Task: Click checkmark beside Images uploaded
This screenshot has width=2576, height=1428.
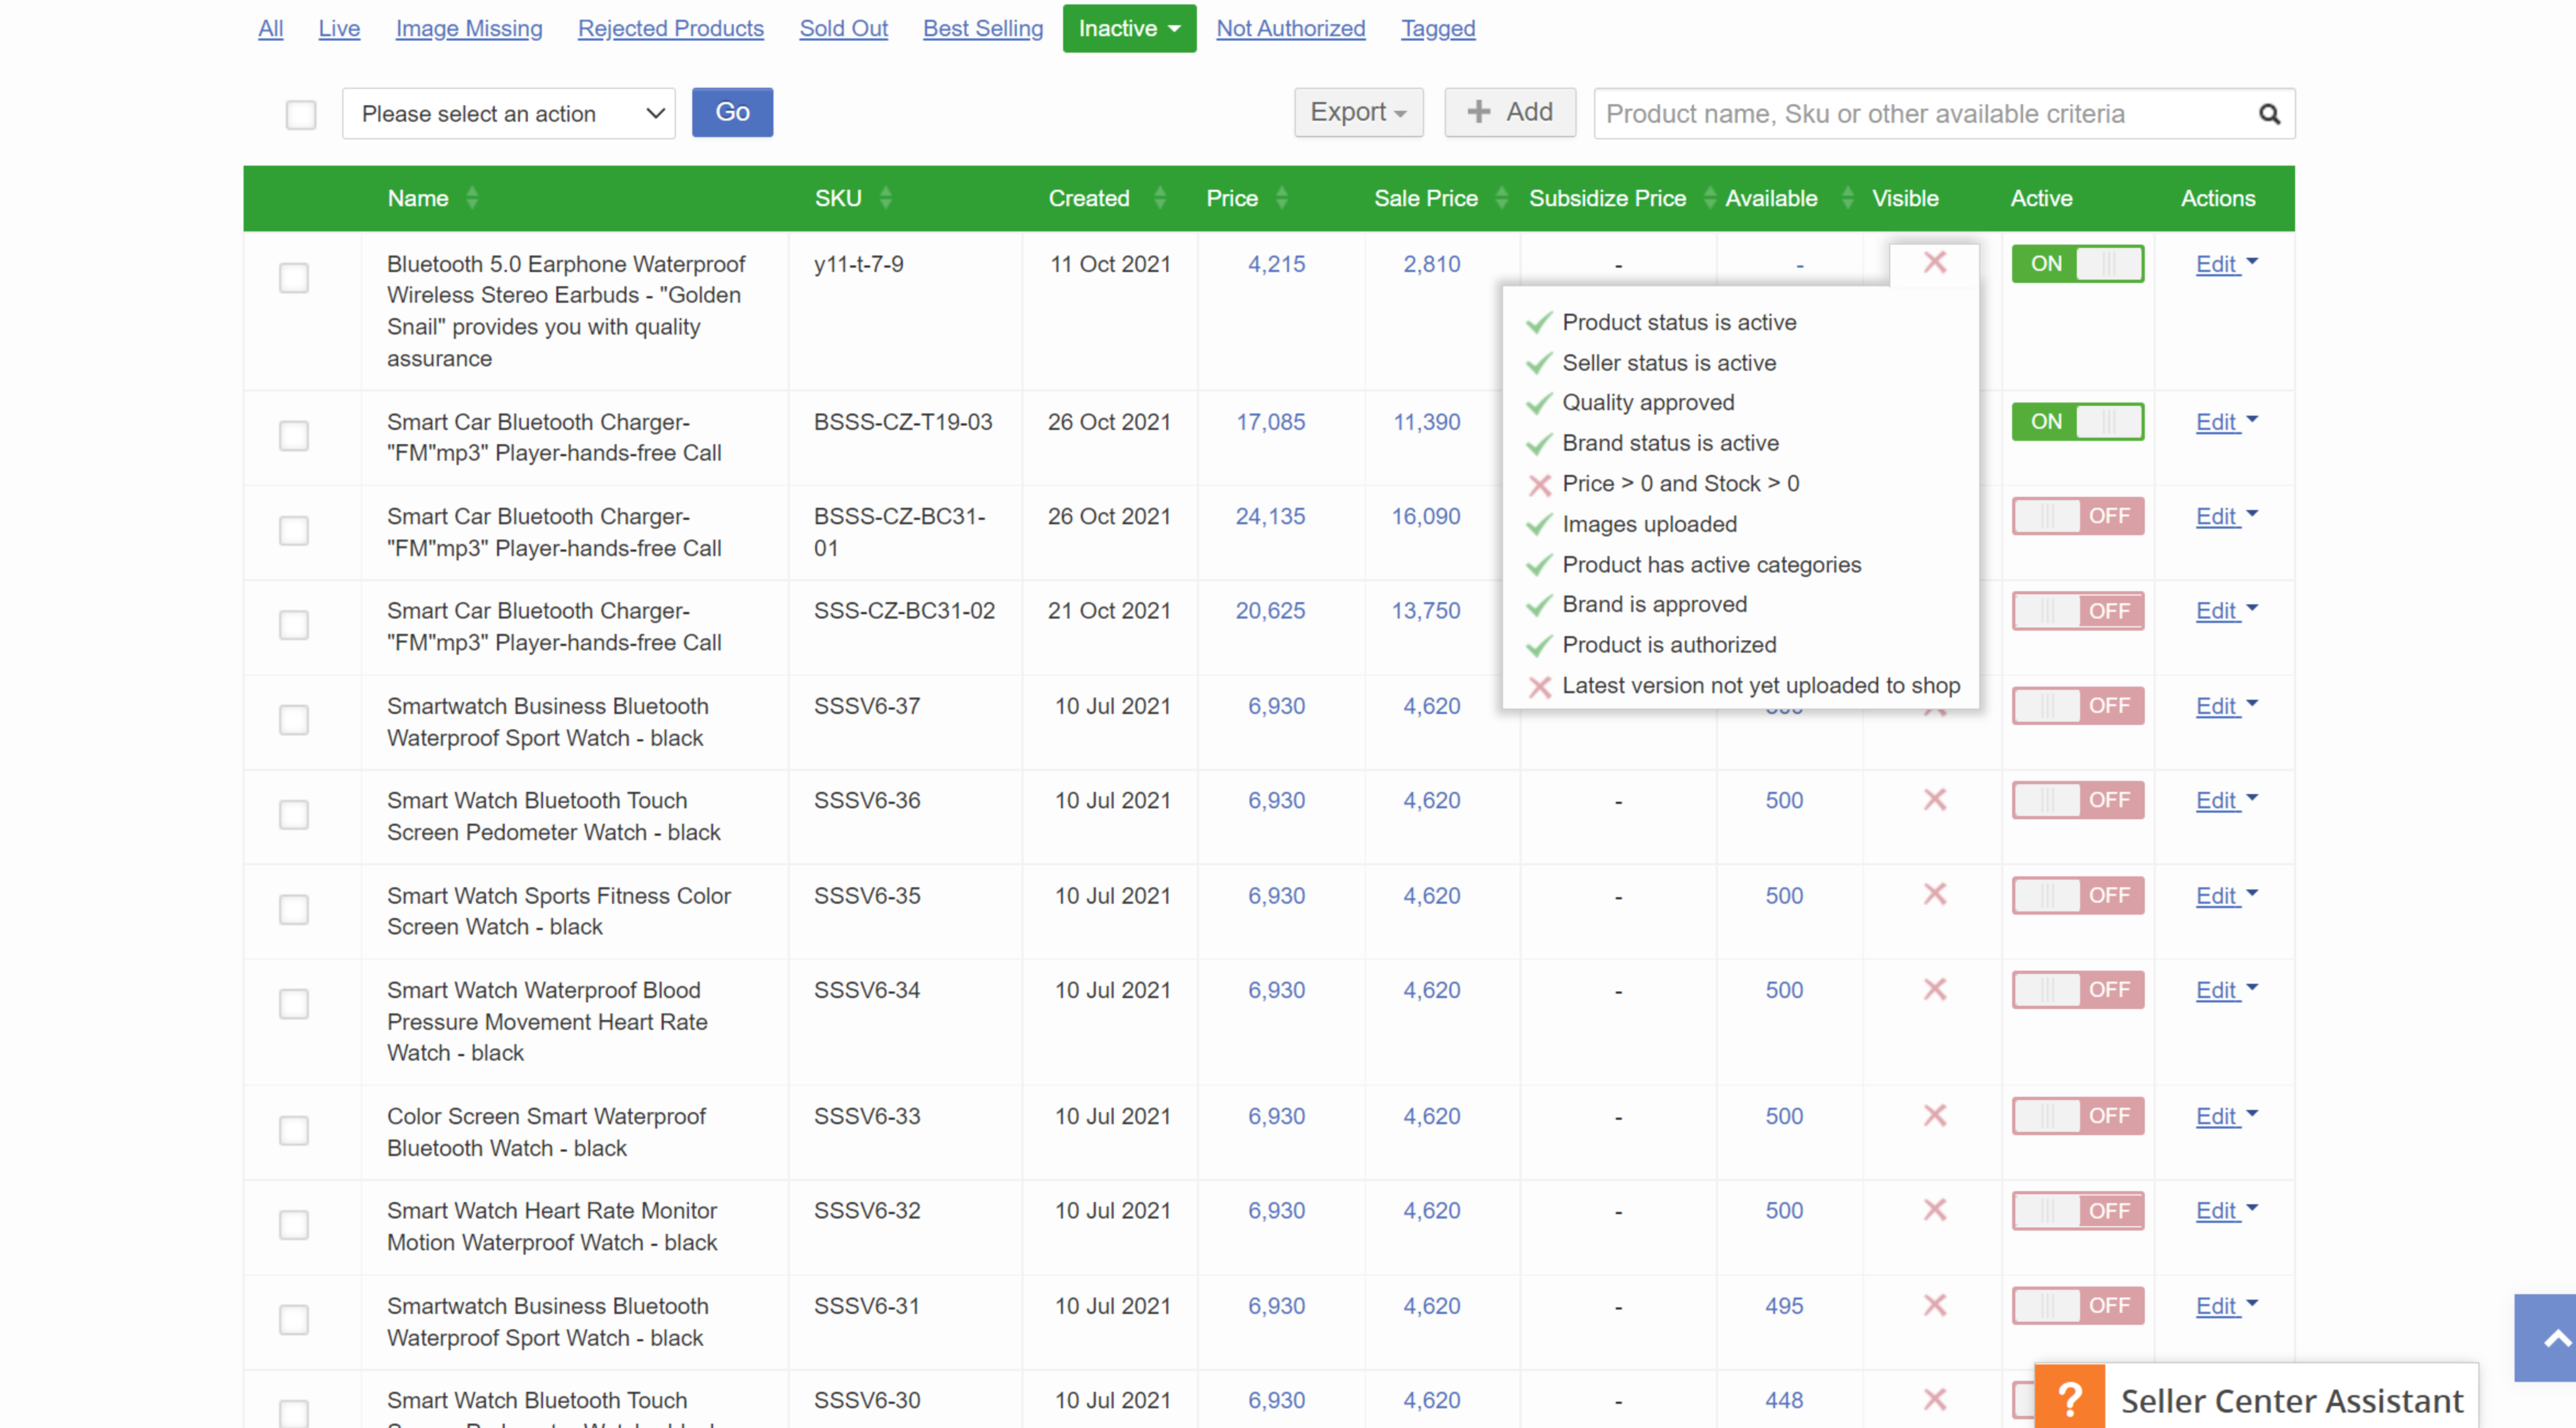Action: pyautogui.click(x=1539, y=524)
